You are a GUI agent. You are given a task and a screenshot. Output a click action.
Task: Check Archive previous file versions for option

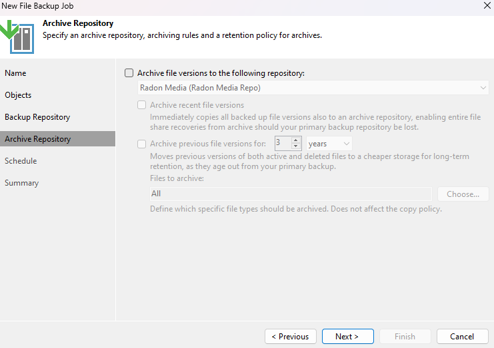pyautogui.click(x=142, y=144)
